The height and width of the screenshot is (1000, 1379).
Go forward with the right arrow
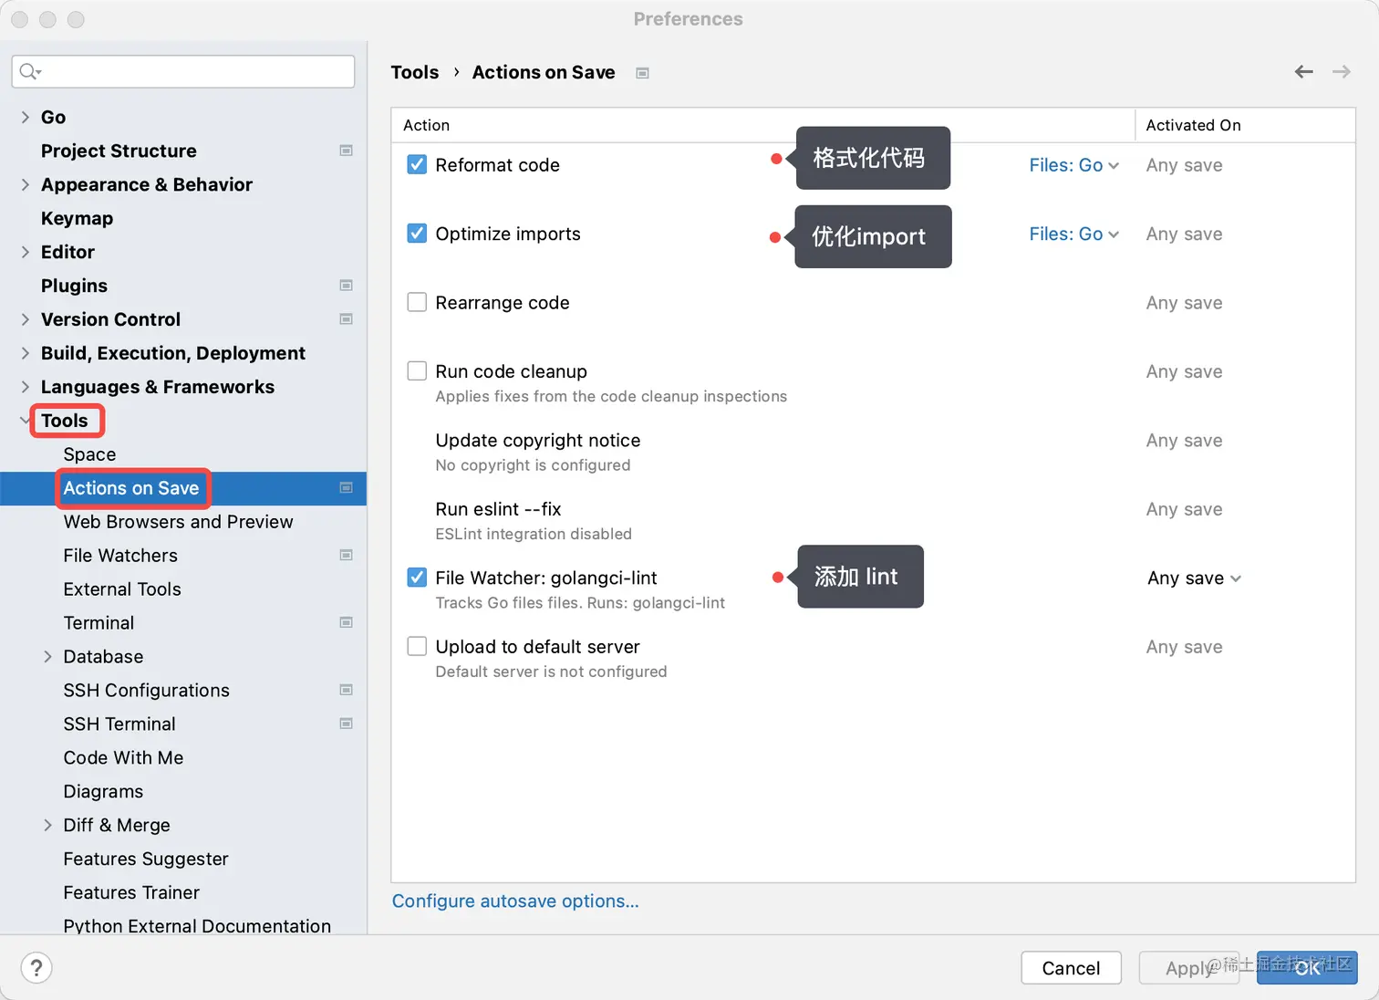point(1342,71)
